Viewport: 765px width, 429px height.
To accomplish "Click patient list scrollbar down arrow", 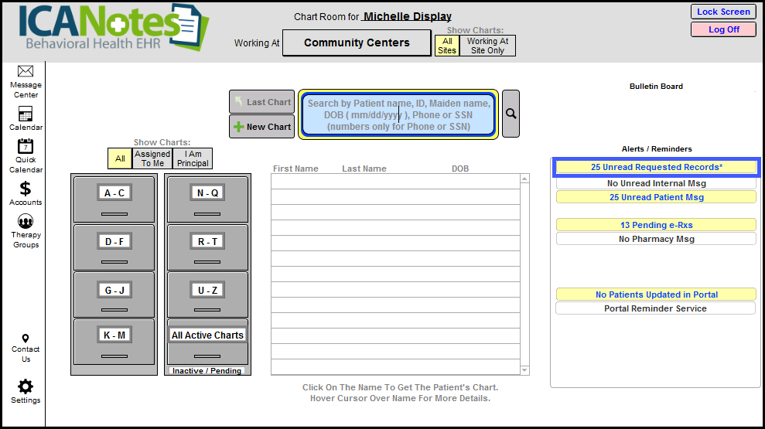I will coord(524,370).
